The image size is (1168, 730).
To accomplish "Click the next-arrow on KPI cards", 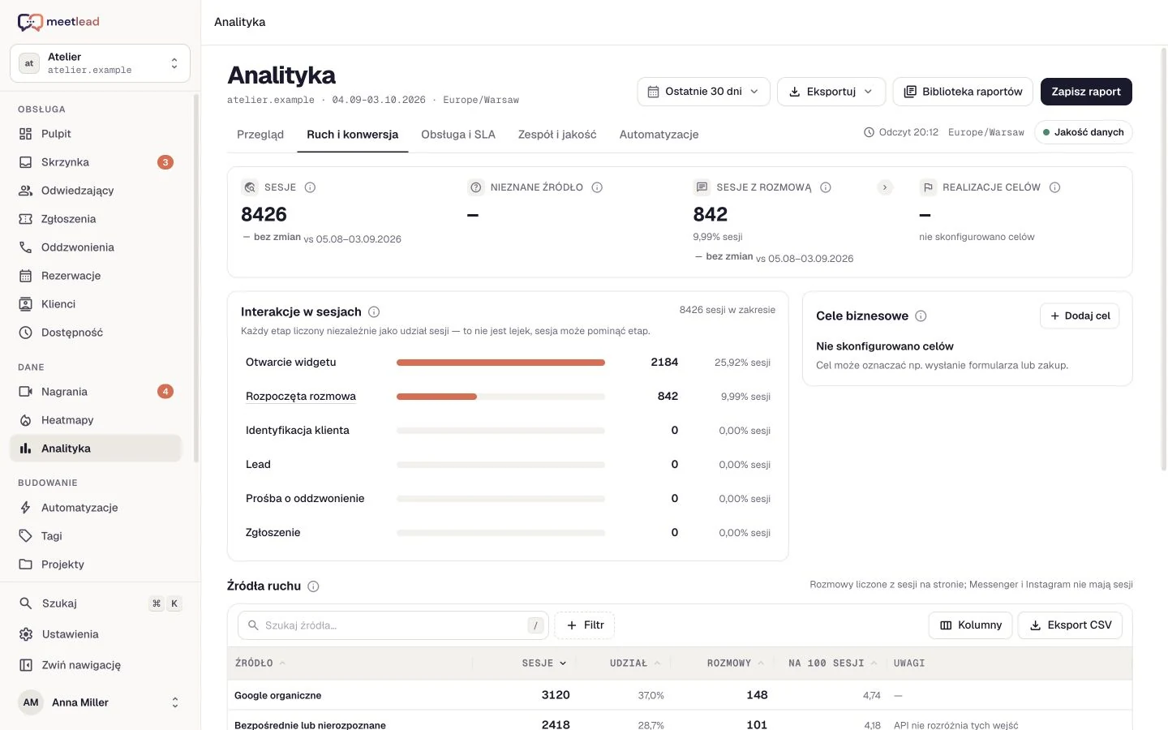I will [x=885, y=187].
